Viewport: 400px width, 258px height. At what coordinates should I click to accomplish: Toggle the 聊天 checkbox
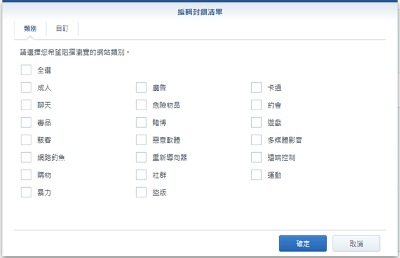26,105
